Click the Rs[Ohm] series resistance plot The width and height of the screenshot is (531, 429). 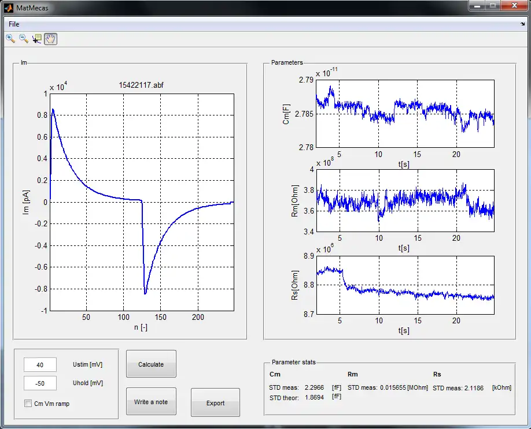pyautogui.click(x=405, y=285)
